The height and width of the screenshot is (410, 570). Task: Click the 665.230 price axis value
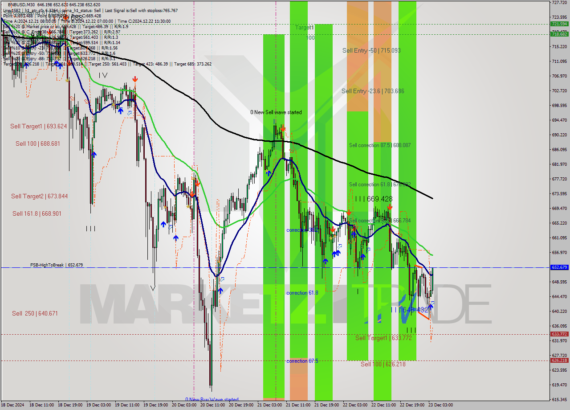[559, 223]
